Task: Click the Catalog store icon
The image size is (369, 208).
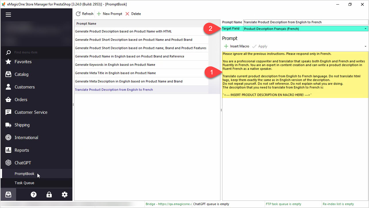Action: point(9,74)
